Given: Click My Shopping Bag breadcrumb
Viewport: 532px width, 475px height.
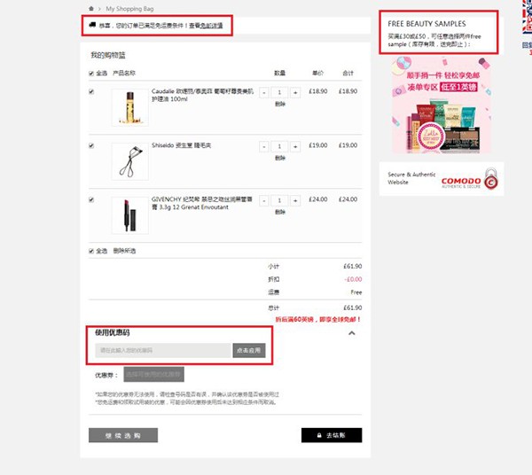Looking at the screenshot, I should (x=129, y=9).
